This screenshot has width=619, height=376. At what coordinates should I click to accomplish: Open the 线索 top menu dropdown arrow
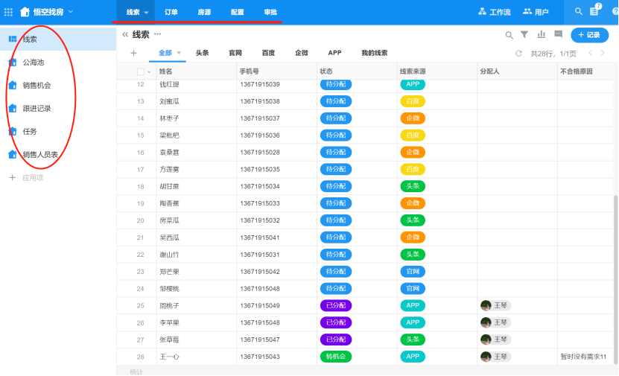pyautogui.click(x=146, y=13)
